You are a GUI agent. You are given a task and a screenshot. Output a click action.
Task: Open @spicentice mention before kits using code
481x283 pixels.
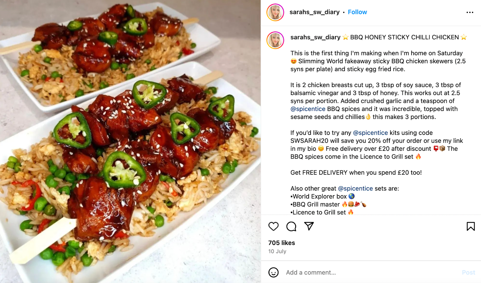click(x=370, y=133)
